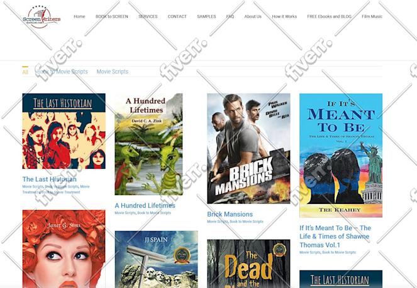Open the CONTACT page

pos(177,16)
